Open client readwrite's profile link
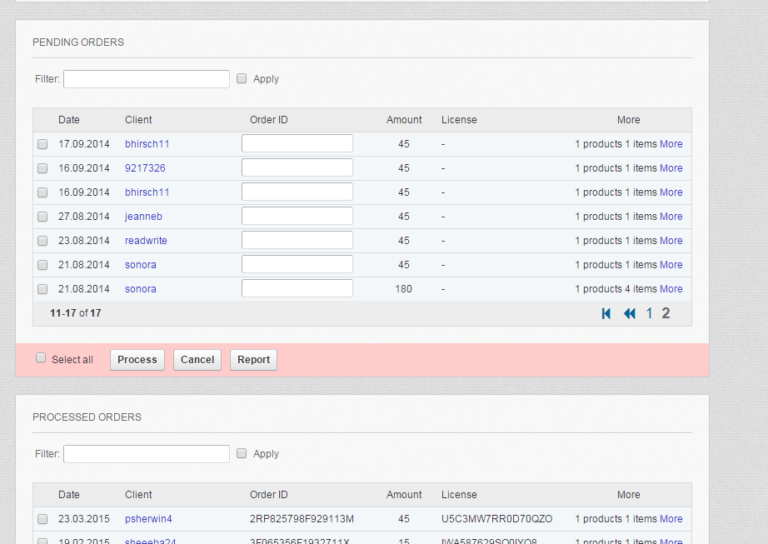The image size is (768, 544). tap(146, 241)
